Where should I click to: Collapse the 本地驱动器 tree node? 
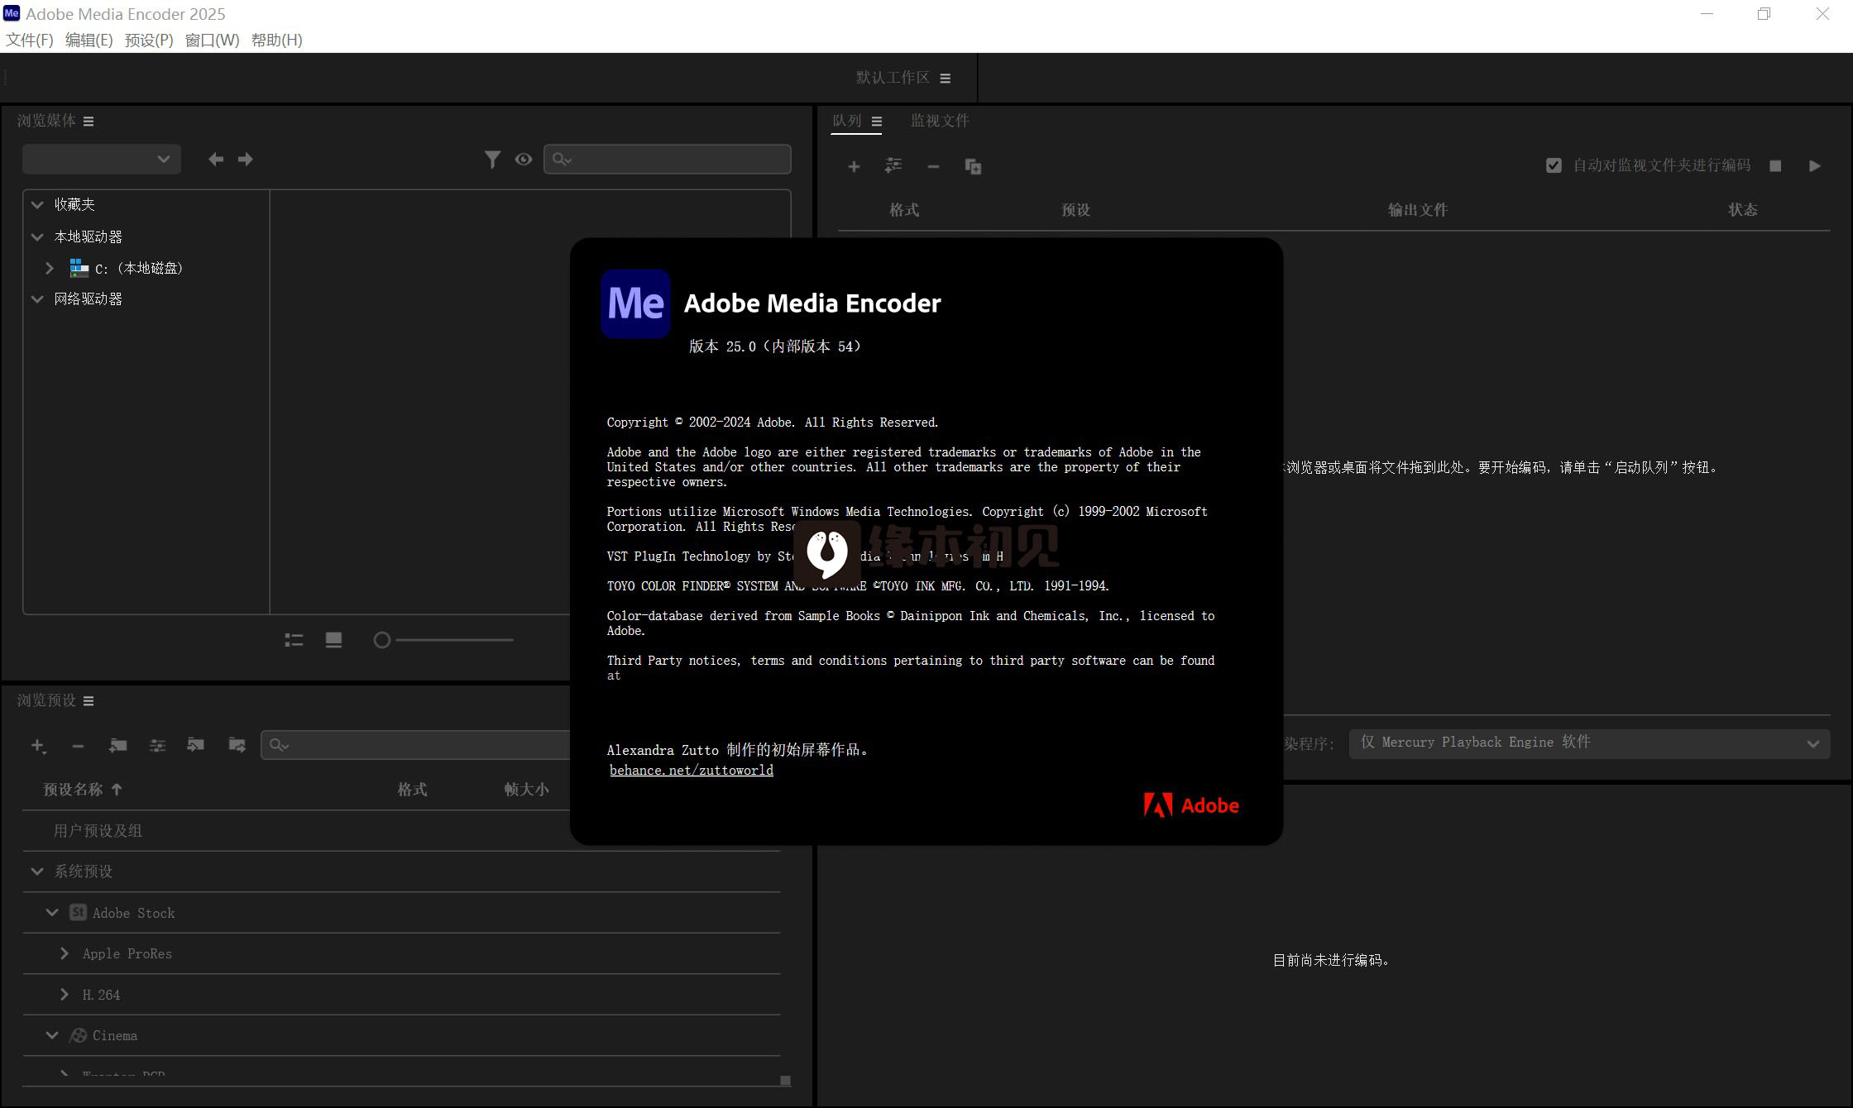[x=37, y=236]
